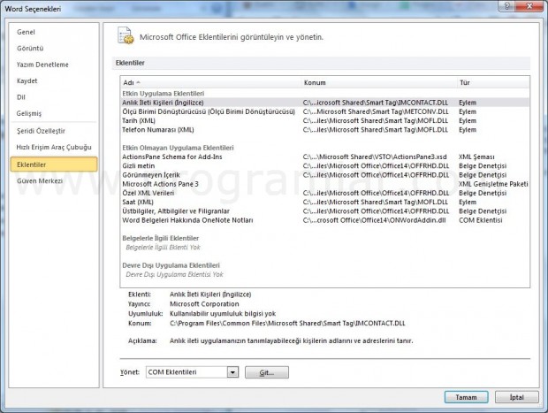Sort list by the Adı column header
Viewport: 548px width, 413px height.
pyautogui.click(x=210, y=82)
